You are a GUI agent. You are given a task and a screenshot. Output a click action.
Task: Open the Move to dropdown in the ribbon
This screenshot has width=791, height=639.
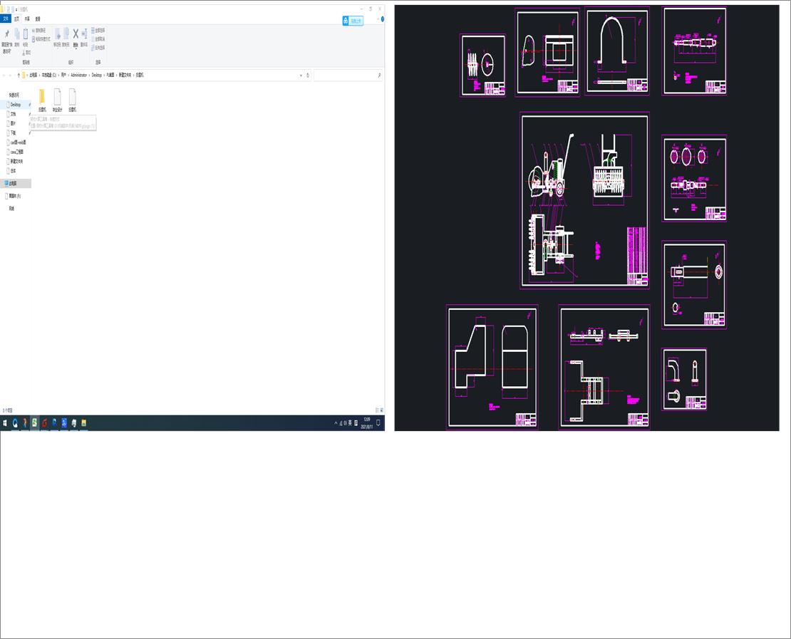tap(58, 38)
